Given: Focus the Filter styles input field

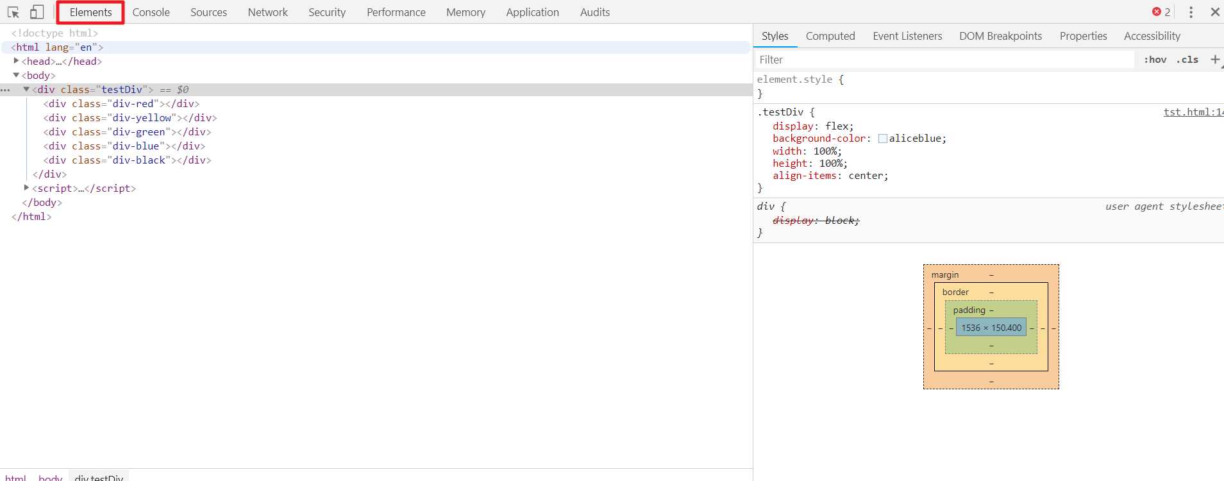Looking at the screenshot, I should [945, 60].
